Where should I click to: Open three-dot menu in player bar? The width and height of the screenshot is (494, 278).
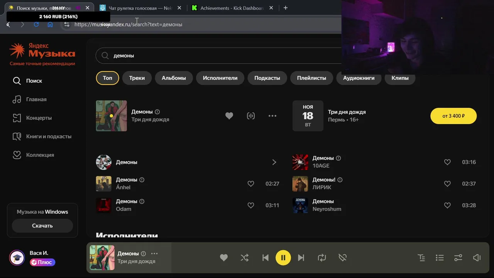tap(154, 254)
